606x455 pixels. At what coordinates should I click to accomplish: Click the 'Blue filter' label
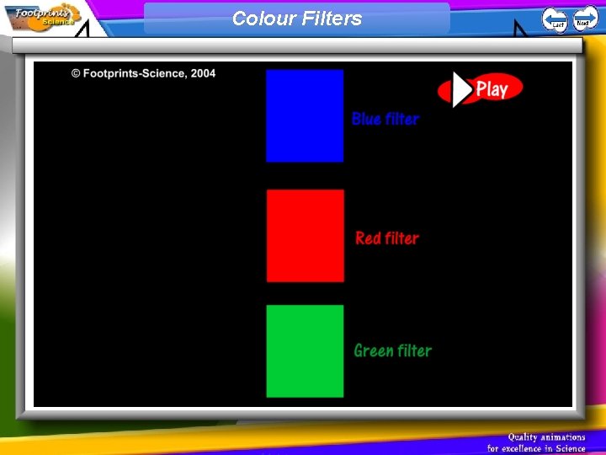click(x=385, y=119)
